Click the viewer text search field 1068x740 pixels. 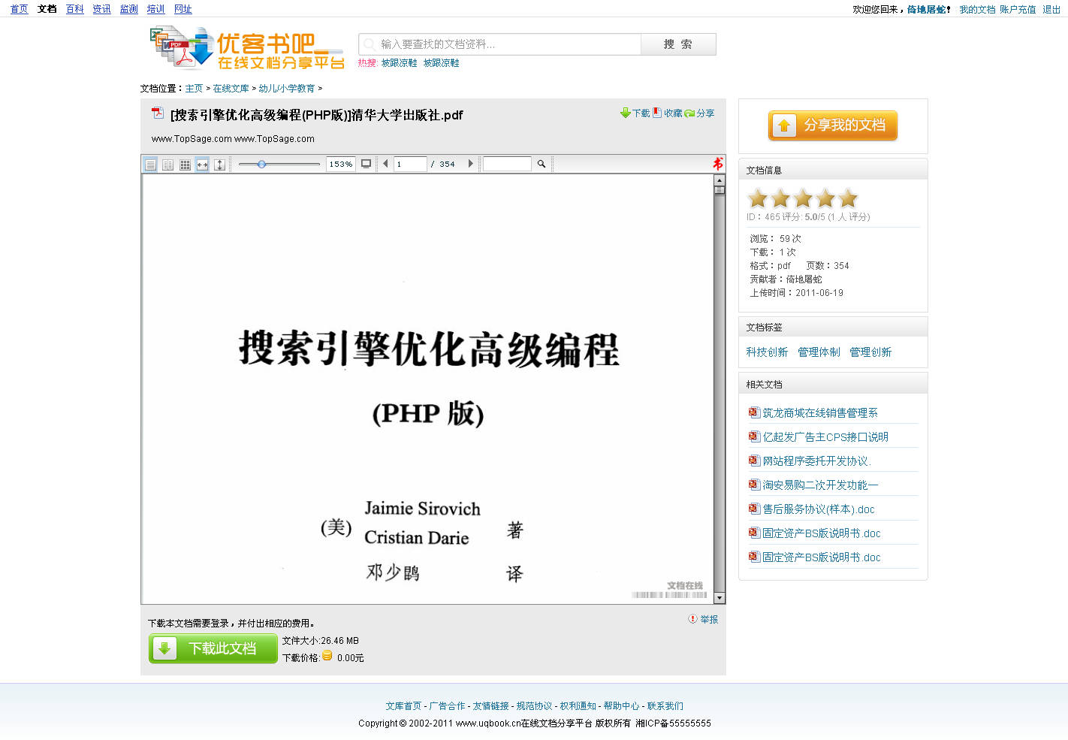507,164
